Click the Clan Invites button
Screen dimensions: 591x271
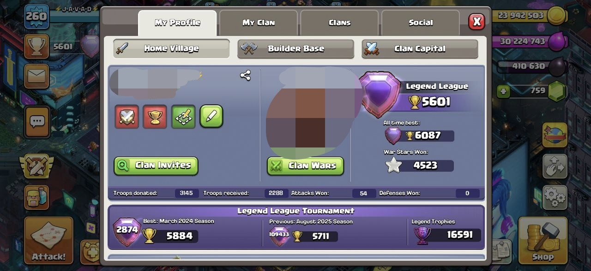156,166
